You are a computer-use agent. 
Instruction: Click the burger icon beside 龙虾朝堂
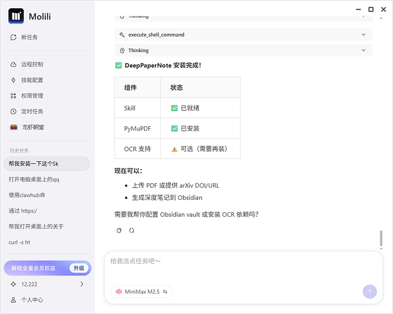point(14,127)
